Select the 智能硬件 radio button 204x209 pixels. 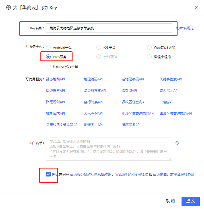[x=99, y=57]
